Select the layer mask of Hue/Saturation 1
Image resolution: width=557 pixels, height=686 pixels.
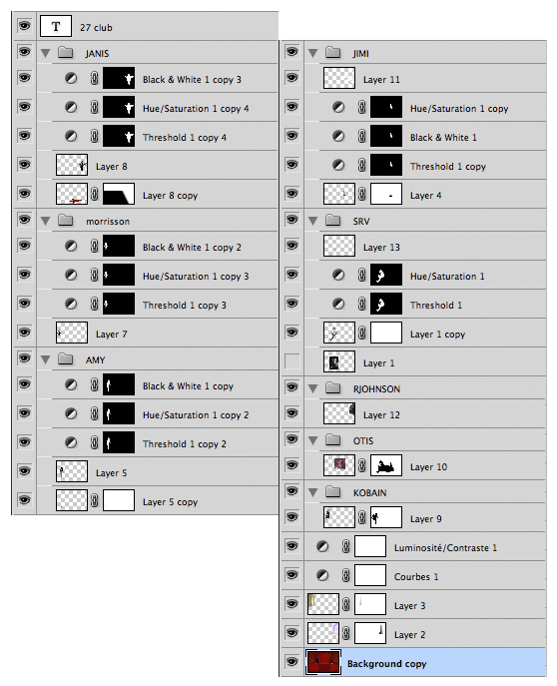click(386, 276)
